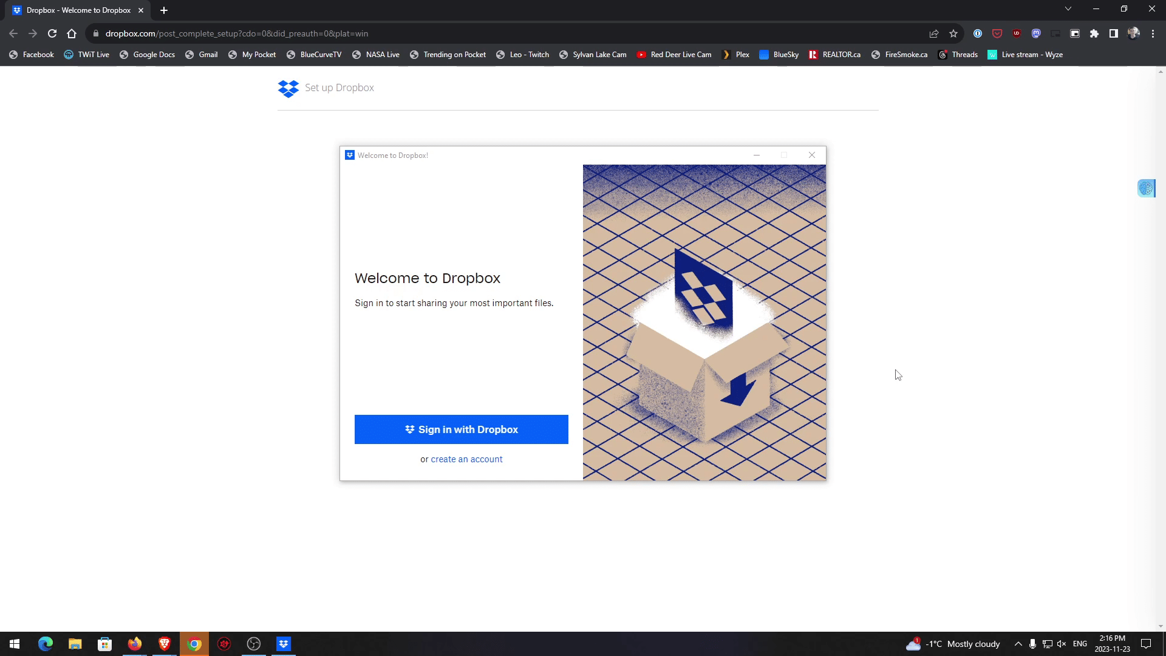The height and width of the screenshot is (656, 1166).
Task: Expand tab search chevron in title bar
Action: (1068, 9)
